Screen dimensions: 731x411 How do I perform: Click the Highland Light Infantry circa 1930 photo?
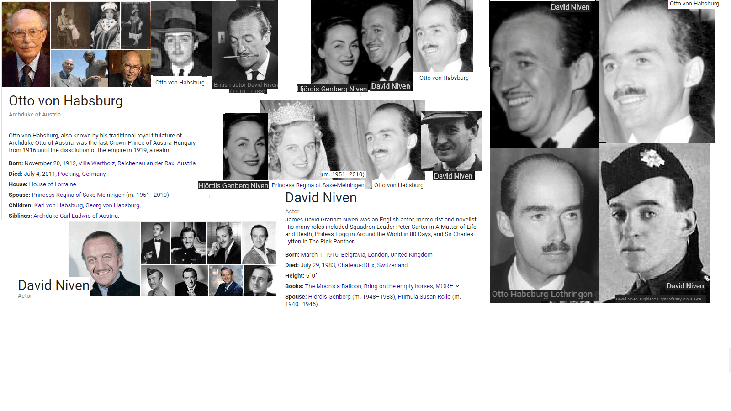pos(654,224)
